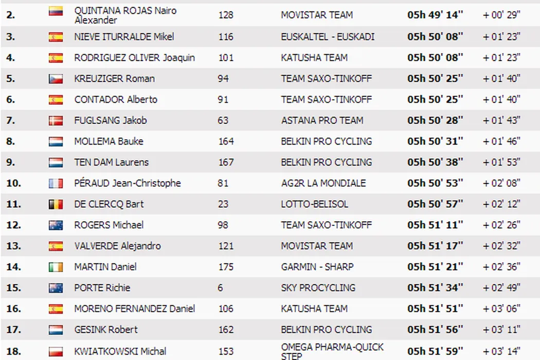Click rank 13 for Valverde's row

tap(13, 246)
